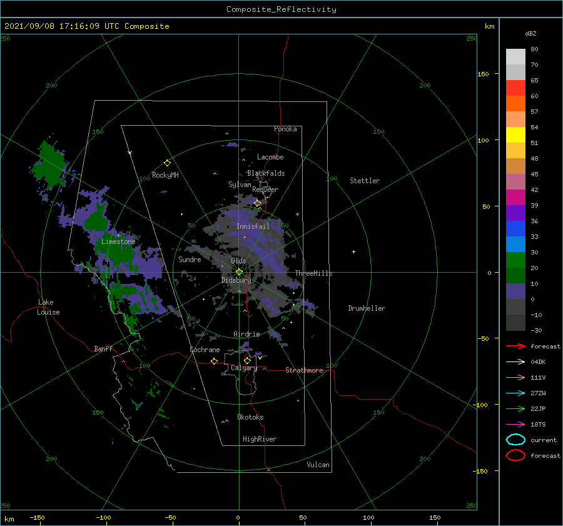Click the Okotoks label
Image resolution: width=563 pixels, height=526 pixels.
[x=250, y=417]
